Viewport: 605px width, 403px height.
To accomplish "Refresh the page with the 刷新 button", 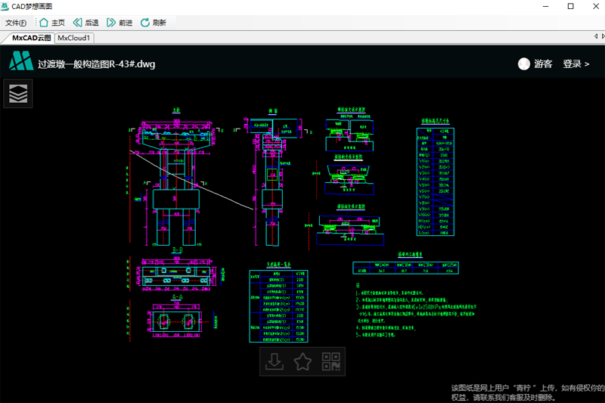I will [154, 23].
